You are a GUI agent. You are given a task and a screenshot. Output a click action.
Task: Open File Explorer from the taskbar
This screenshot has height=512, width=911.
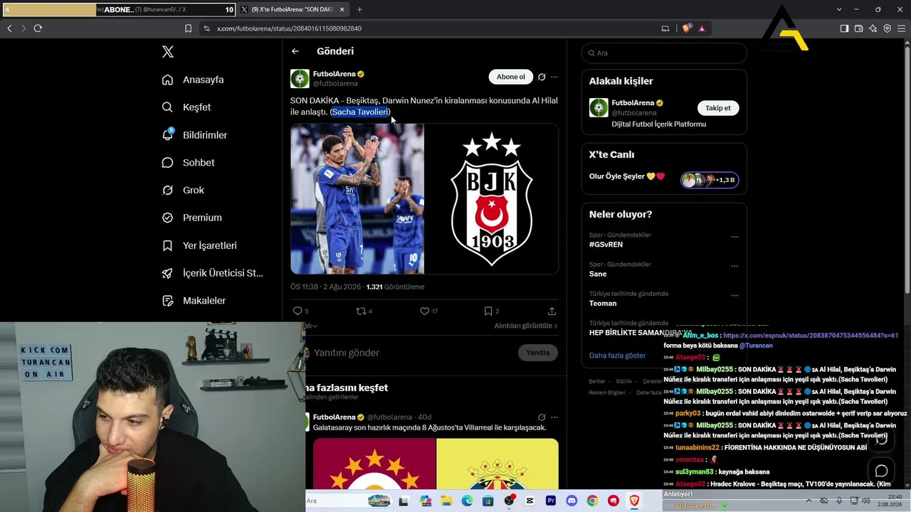pyautogui.click(x=446, y=501)
